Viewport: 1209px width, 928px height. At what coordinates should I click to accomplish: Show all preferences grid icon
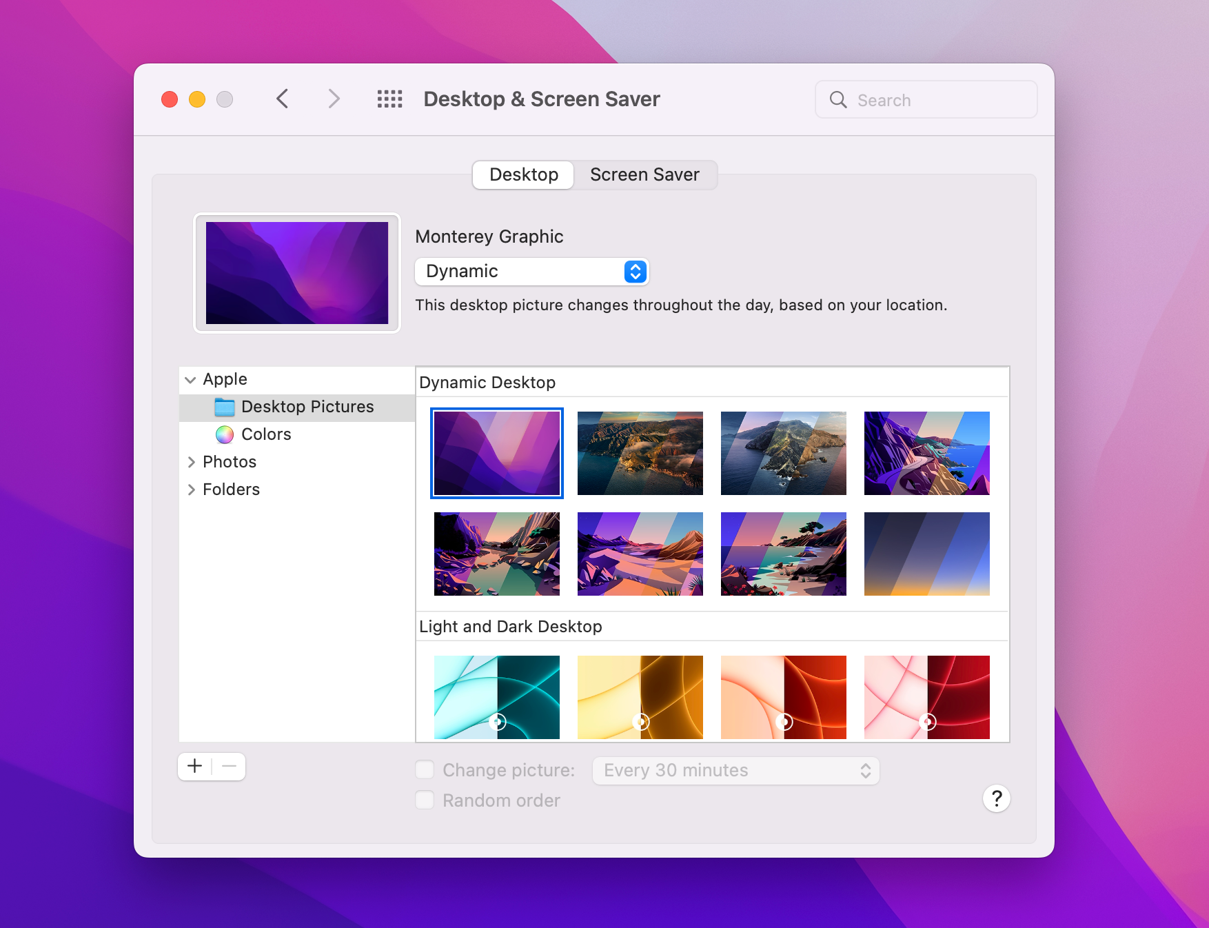click(390, 99)
